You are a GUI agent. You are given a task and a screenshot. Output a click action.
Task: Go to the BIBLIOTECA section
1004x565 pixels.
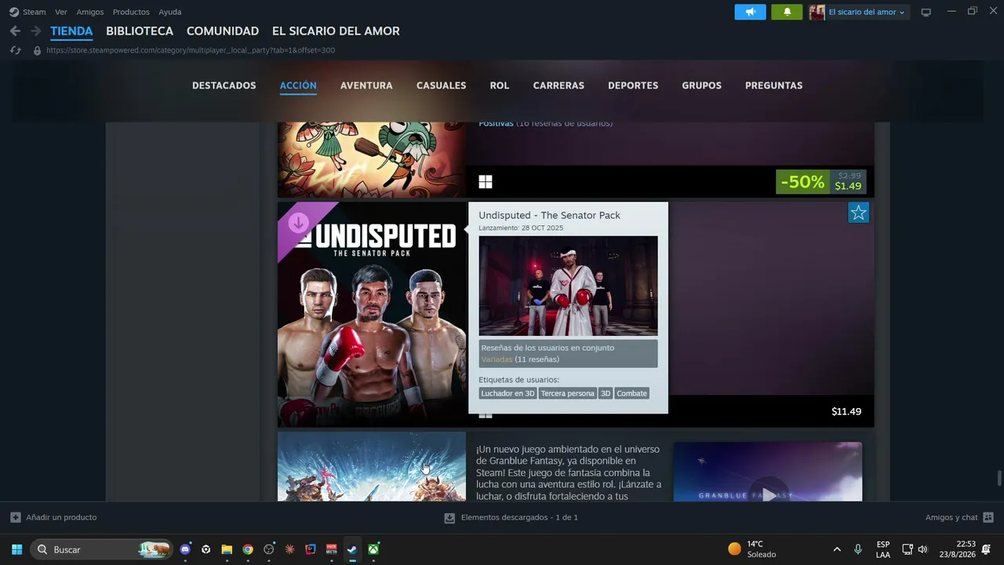140,31
